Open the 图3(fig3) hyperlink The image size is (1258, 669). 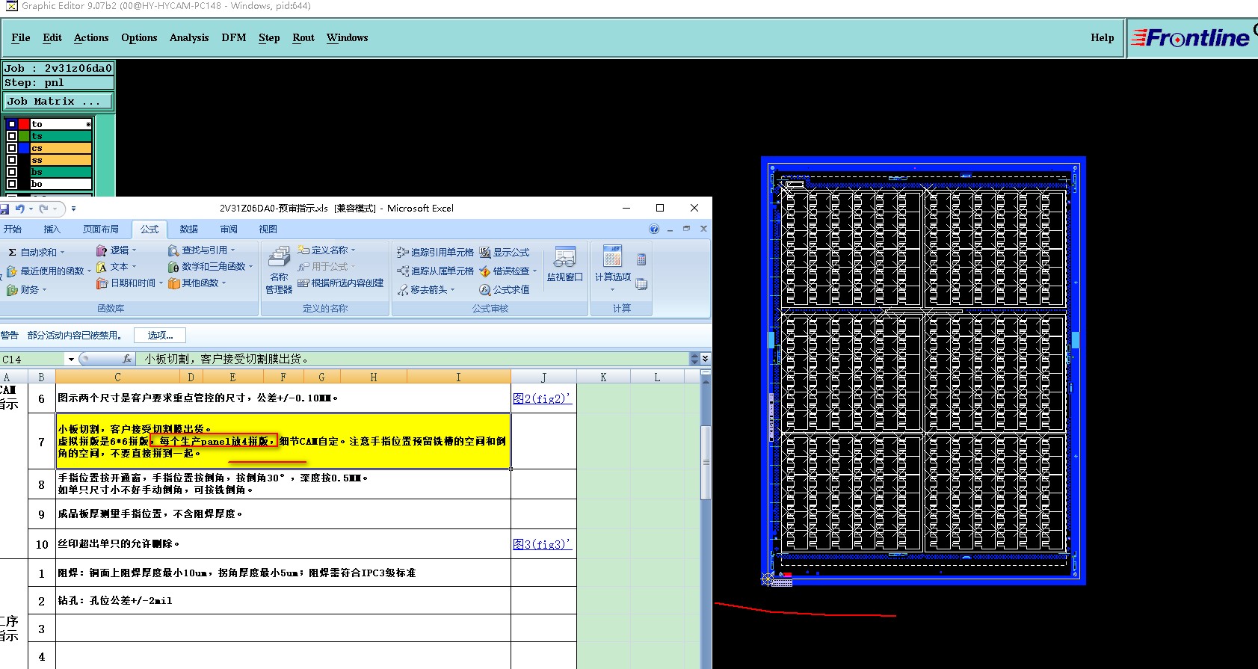coord(542,544)
